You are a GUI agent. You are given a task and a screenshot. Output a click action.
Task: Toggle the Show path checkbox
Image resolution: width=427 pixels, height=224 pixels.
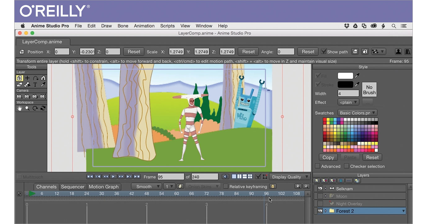coord(323,52)
